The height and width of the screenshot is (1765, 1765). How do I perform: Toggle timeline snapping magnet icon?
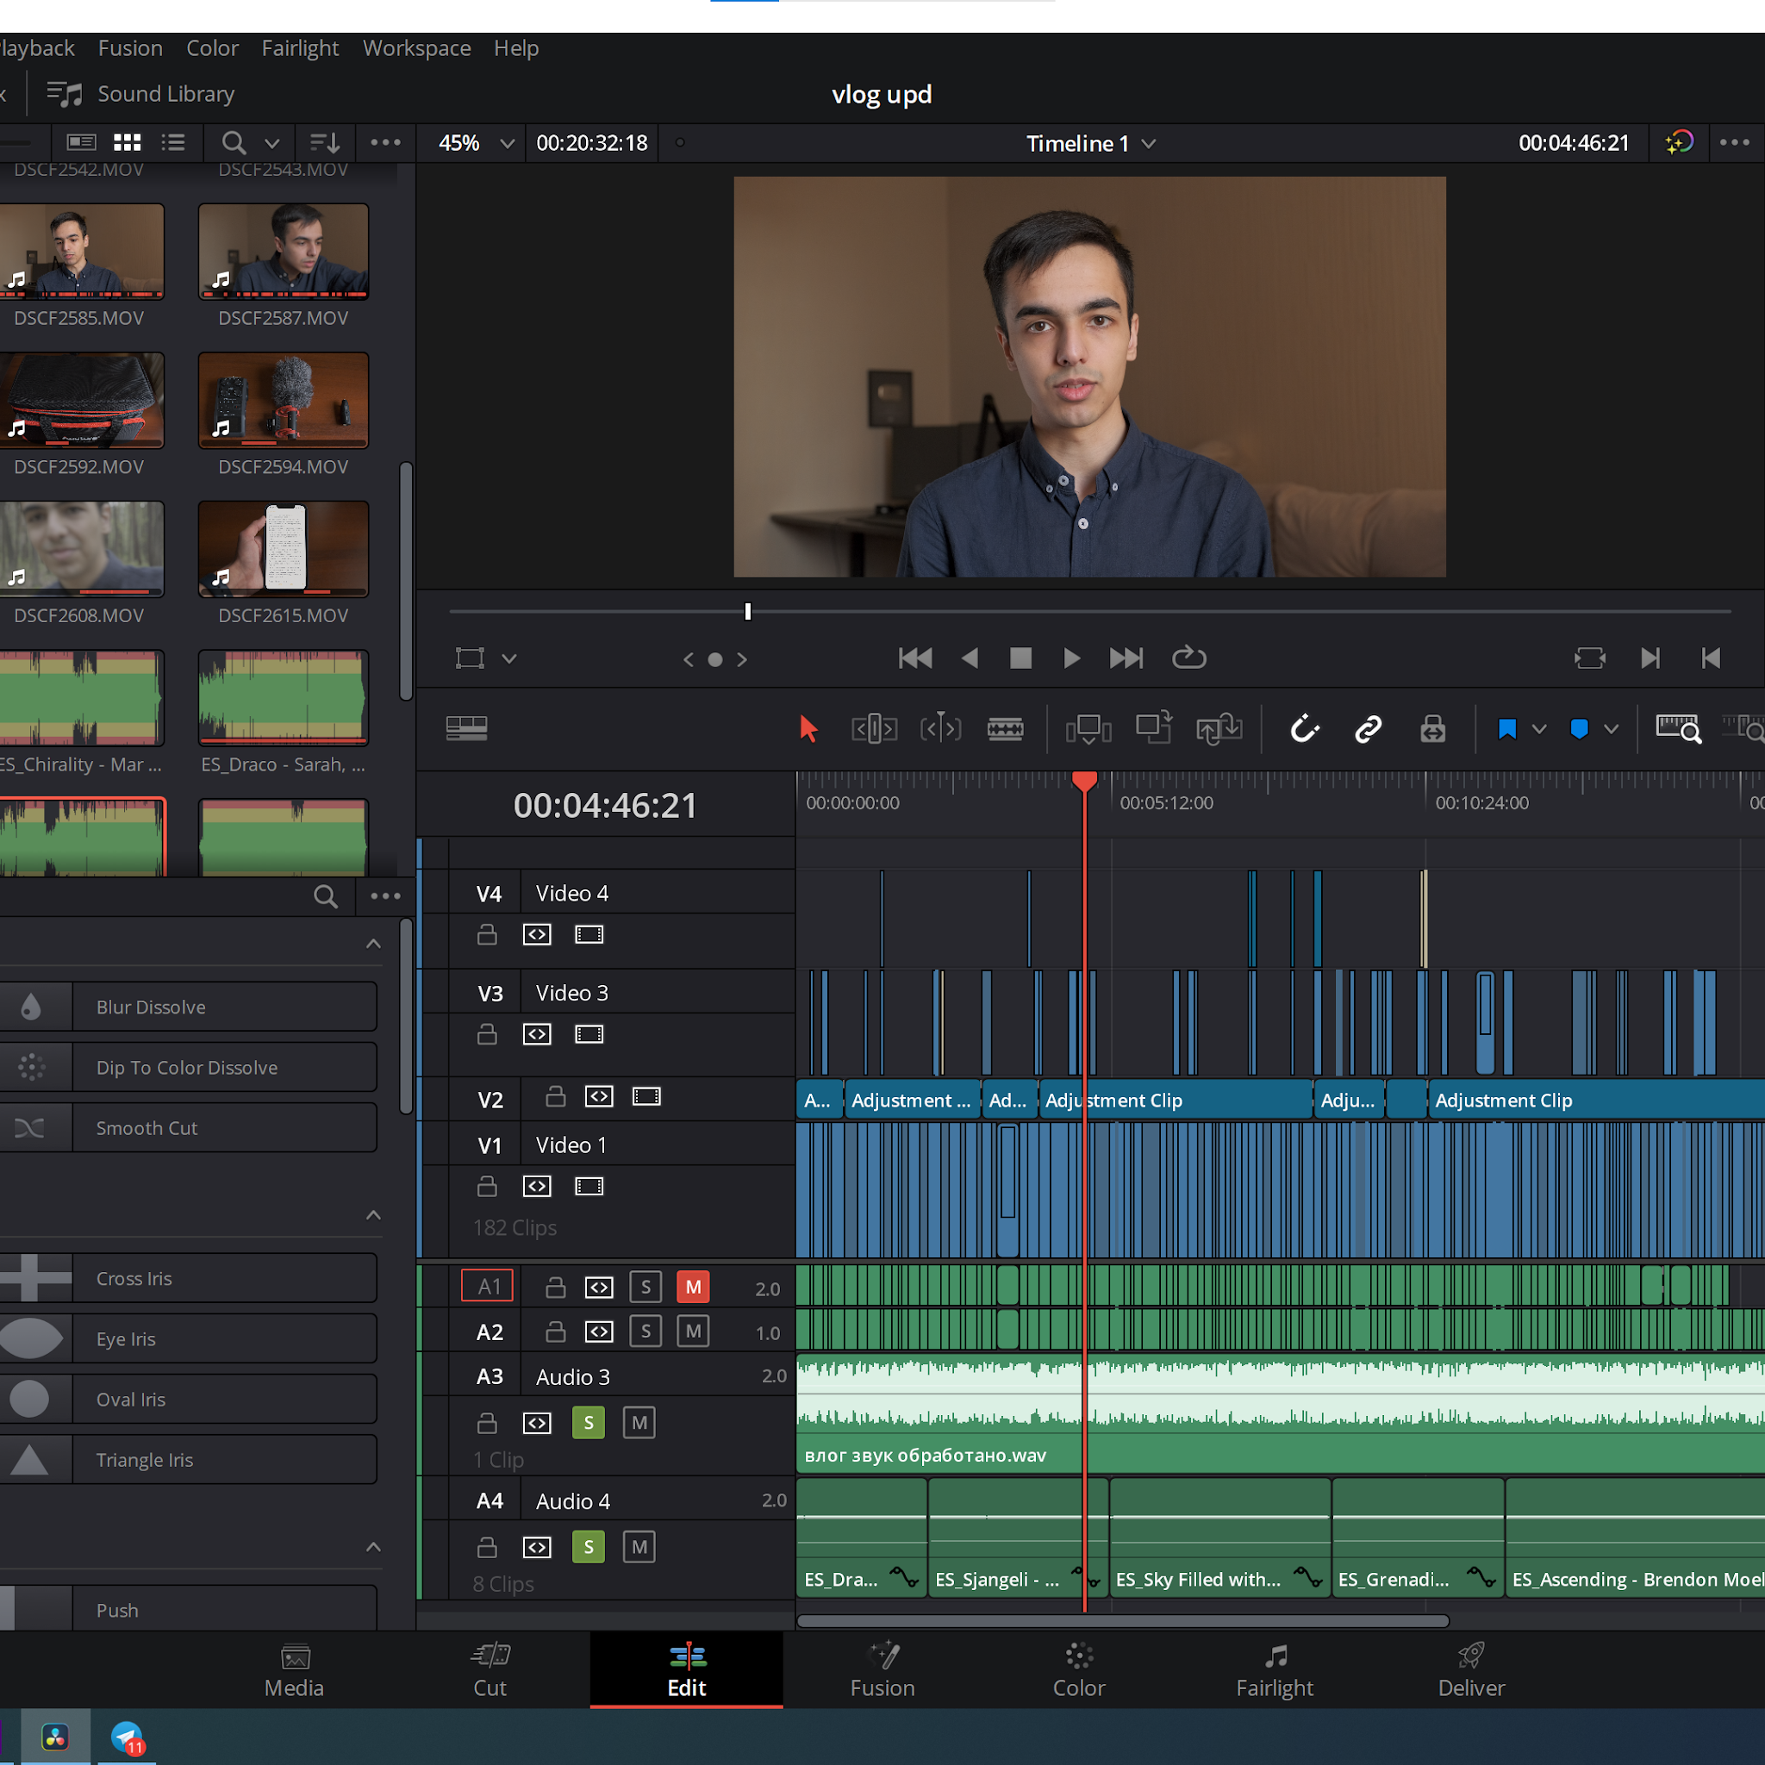point(1305,729)
